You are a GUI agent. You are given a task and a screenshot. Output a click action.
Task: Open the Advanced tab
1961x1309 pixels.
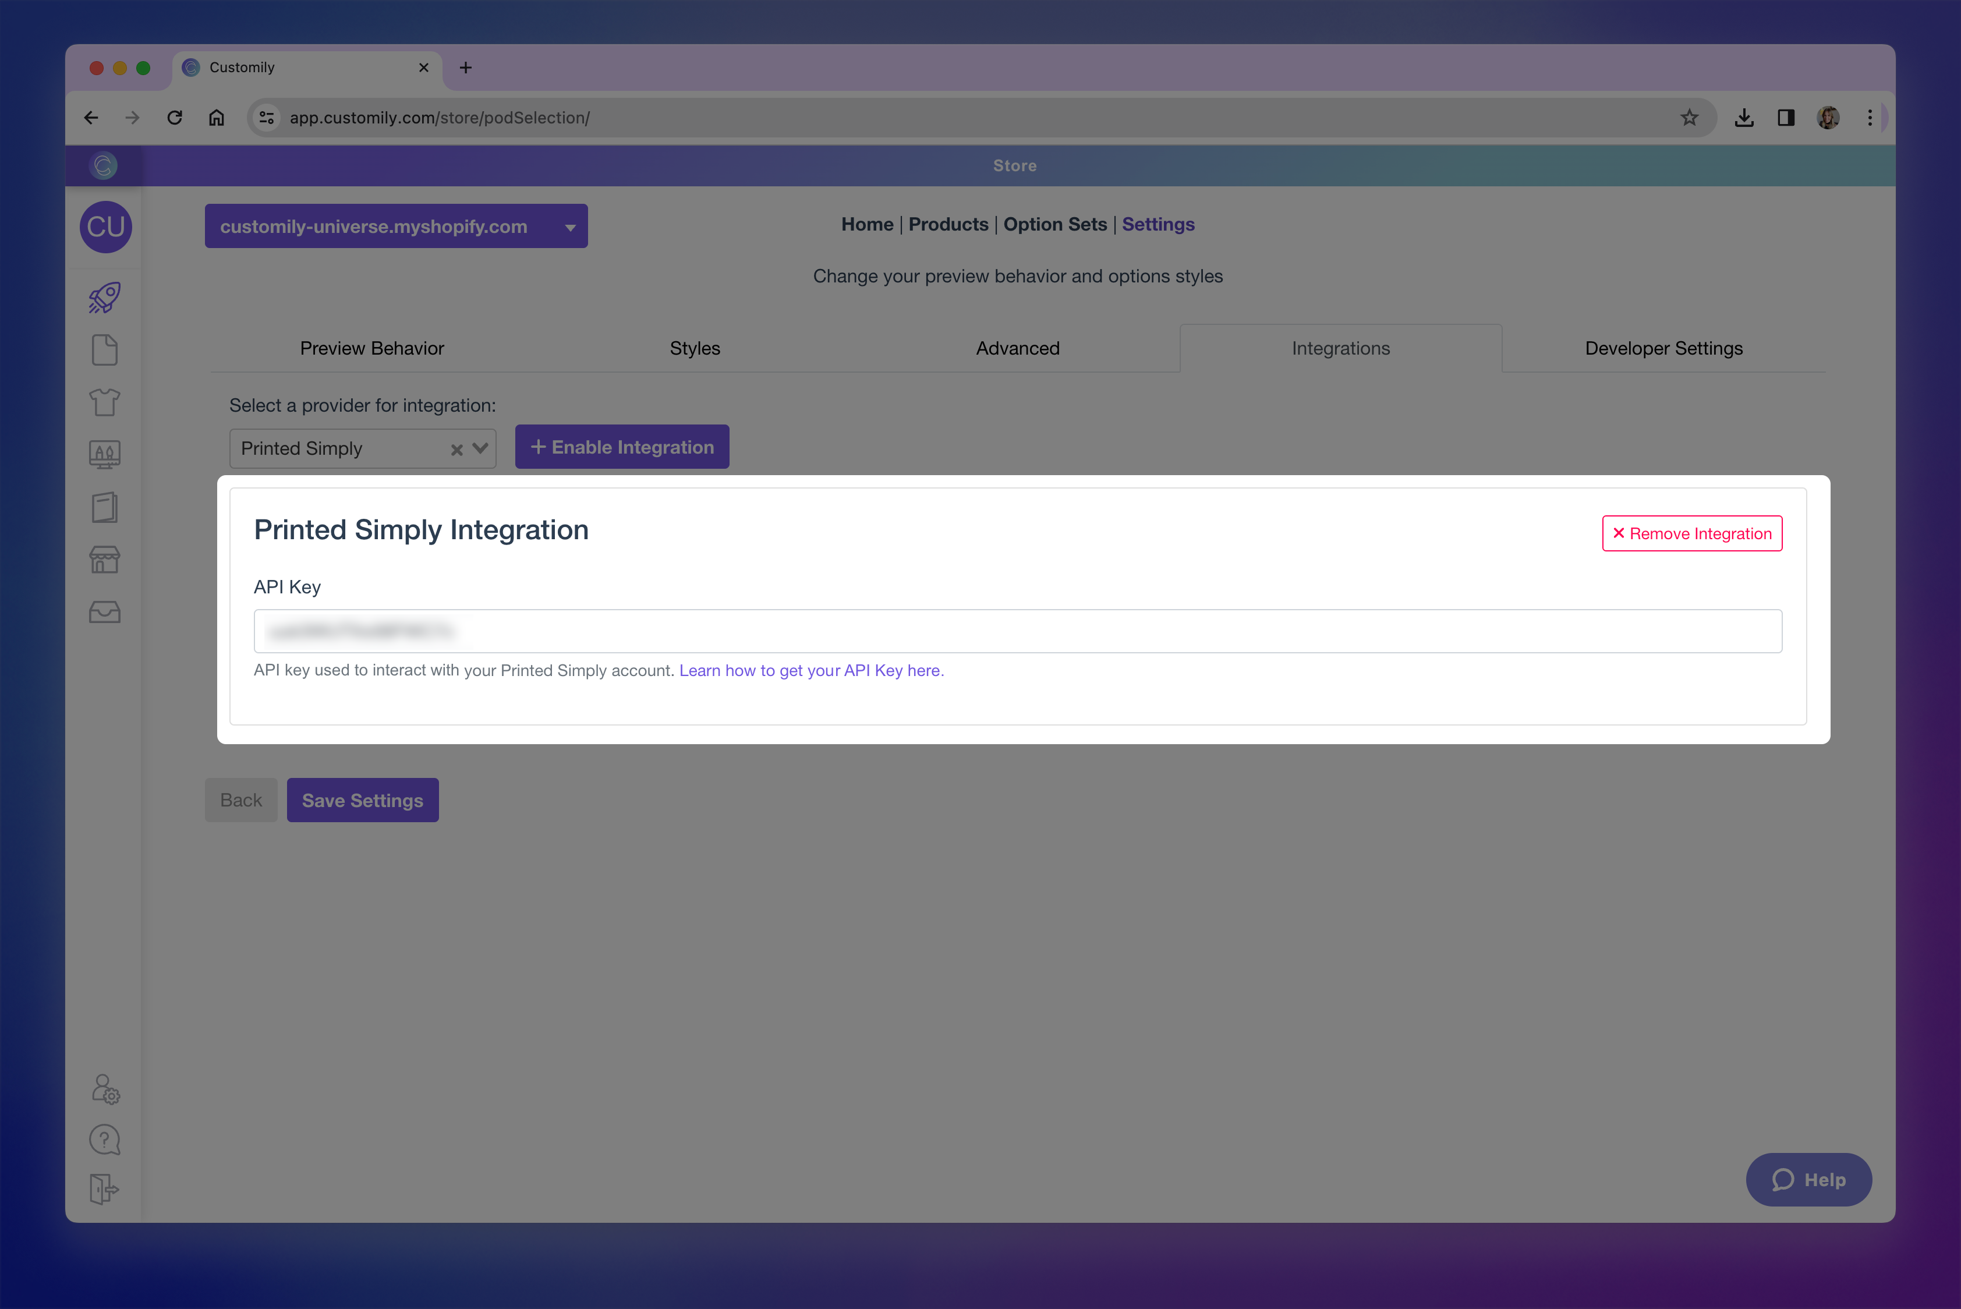click(x=1017, y=348)
